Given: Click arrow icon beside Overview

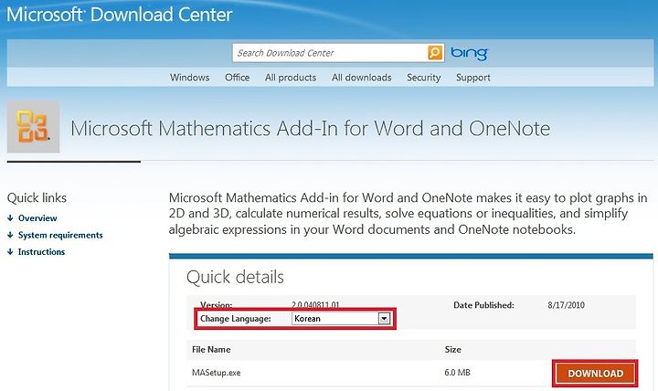Looking at the screenshot, I should pyautogui.click(x=10, y=218).
